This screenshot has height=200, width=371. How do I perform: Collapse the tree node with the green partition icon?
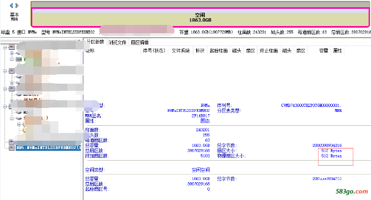click(x=12, y=59)
